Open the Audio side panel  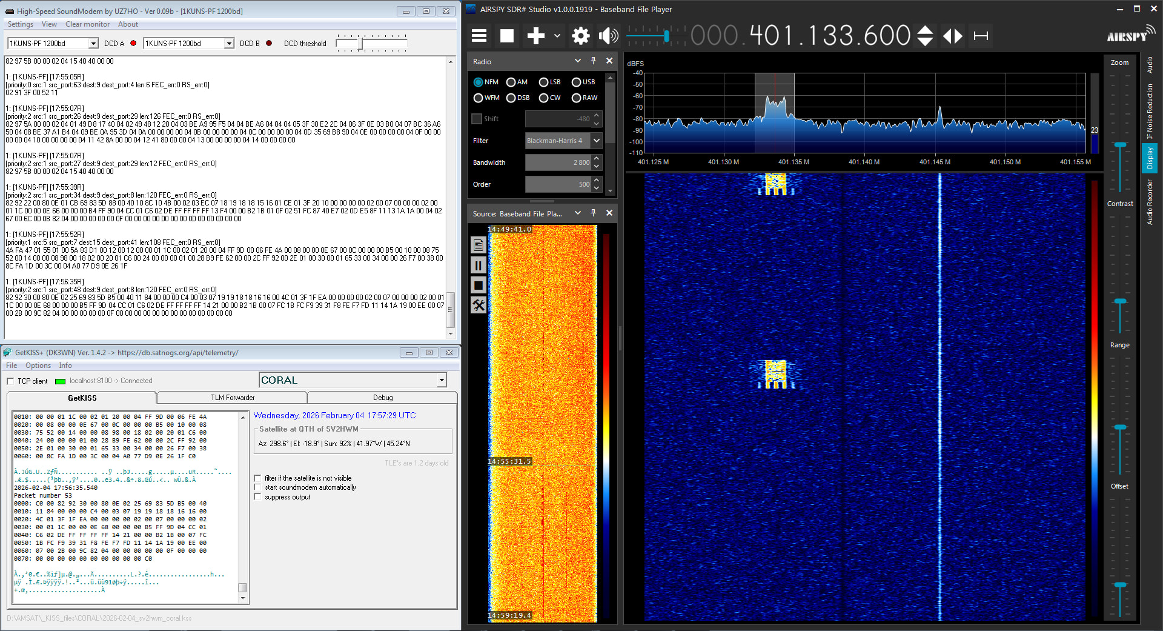pos(1149,65)
